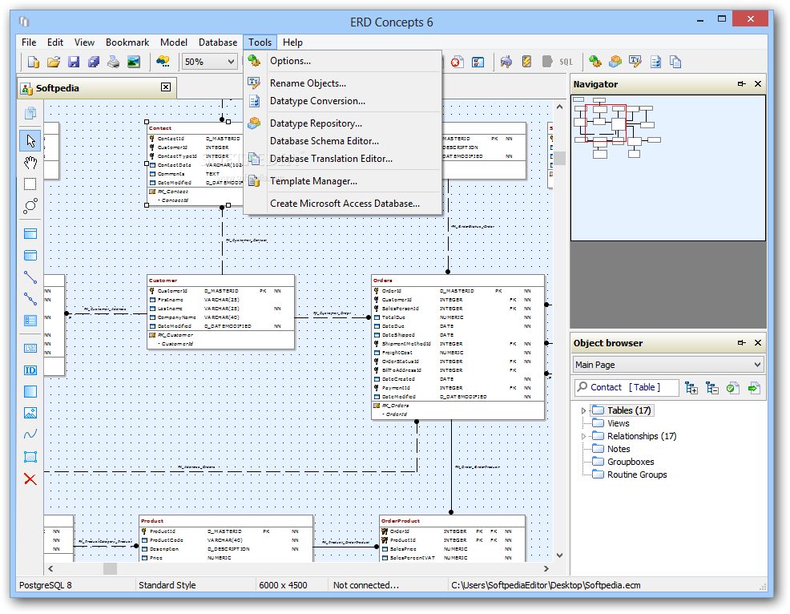Screen dimensions: 790x614
Task: Open the Help menu
Action: (292, 42)
